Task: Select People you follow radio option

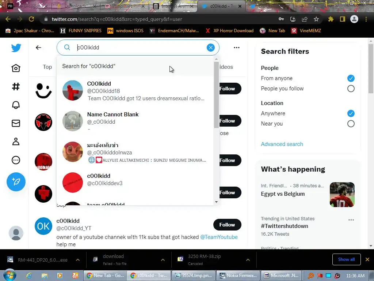Action: click(x=351, y=89)
